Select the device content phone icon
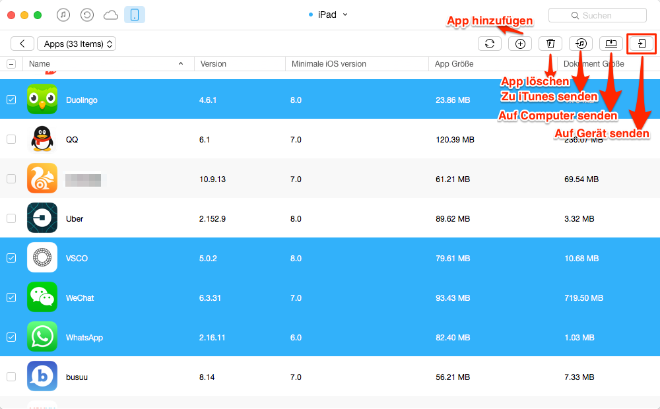660x409 pixels. tap(135, 15)
